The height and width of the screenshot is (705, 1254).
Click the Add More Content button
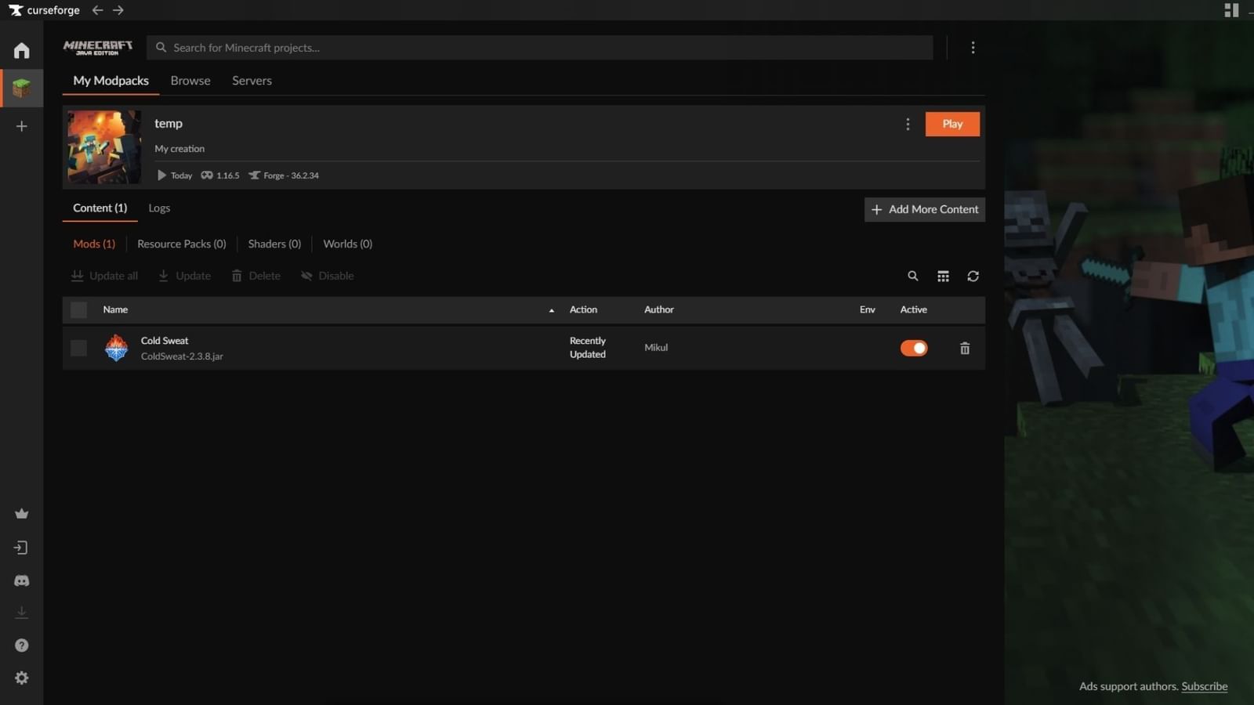pos(924,210)
